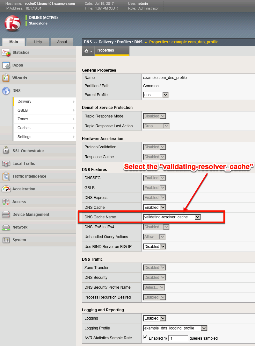Click the Common partition value
Viewport: 255px width, 346px height.
151,86
